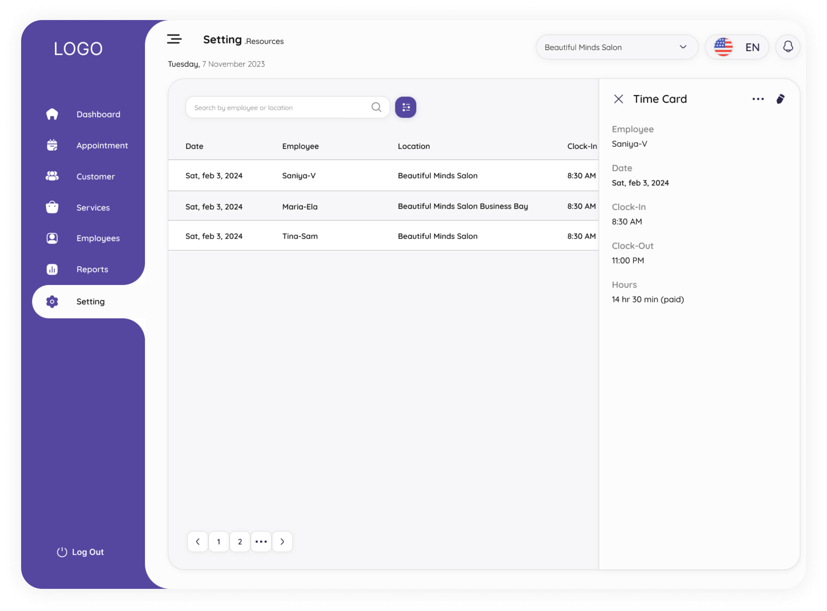
Task: Open the EN language selector
Action: pos(737,47)
